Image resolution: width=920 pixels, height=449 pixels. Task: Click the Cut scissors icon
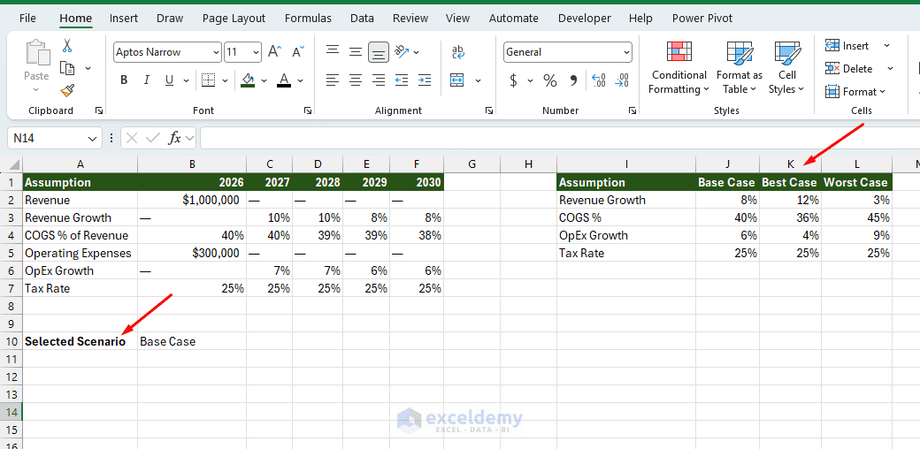pos(67,46)
